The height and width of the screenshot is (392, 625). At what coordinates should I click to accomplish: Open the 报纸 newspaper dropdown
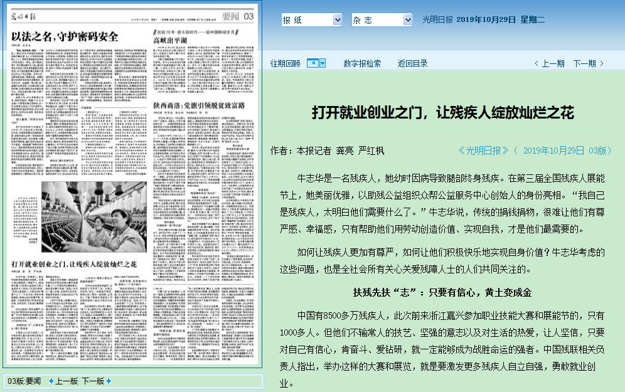click(312, 20)
